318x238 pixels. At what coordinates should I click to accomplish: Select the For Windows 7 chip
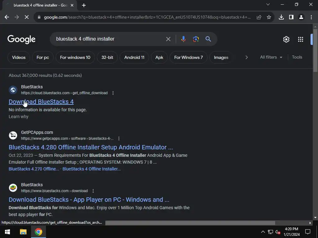(189, 57)
